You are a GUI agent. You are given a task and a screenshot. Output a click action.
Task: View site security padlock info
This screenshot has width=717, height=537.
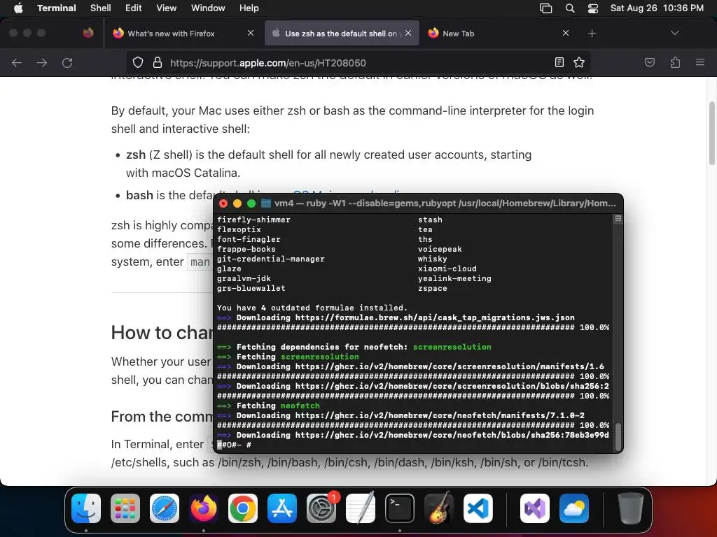pos(158,62)
